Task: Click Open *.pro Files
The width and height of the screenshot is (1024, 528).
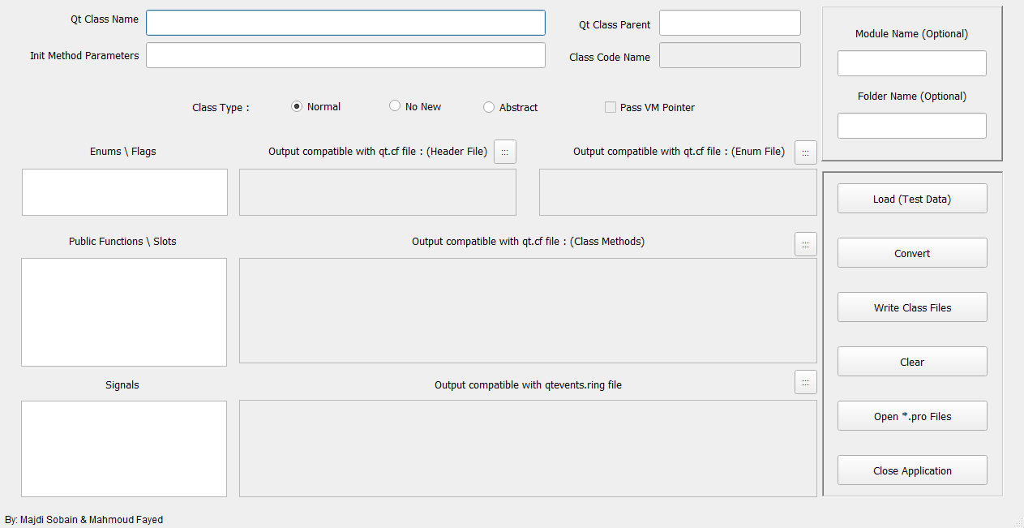Action: [911, 415]
